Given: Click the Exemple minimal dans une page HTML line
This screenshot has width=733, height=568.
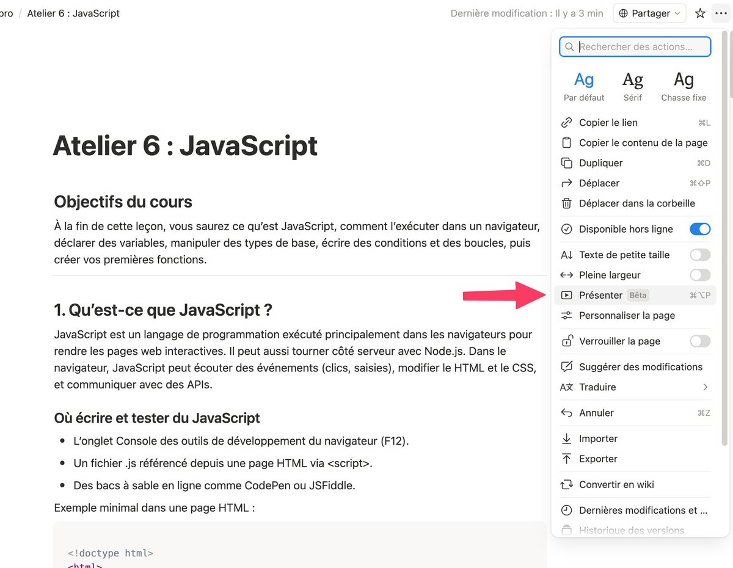Looking at the screenshot, I should coord(154,508).
